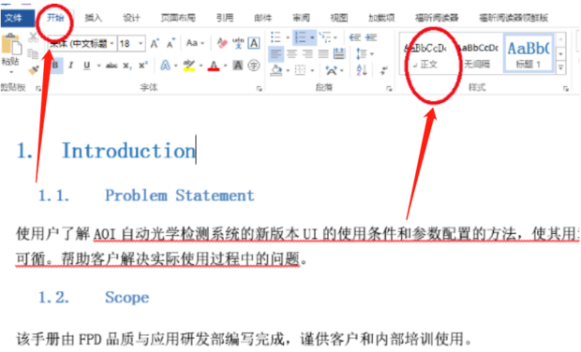The width and height of the screenshot is (581, 352).
Task: Increase font size with Grow Font icon
Action: 155,44
